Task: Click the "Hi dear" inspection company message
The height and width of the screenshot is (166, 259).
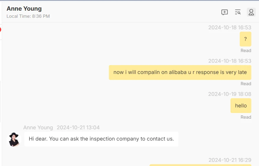Action: [x=101, y=139]
